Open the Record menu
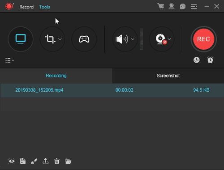The image size is (224, 170). [x=26, y=7]
